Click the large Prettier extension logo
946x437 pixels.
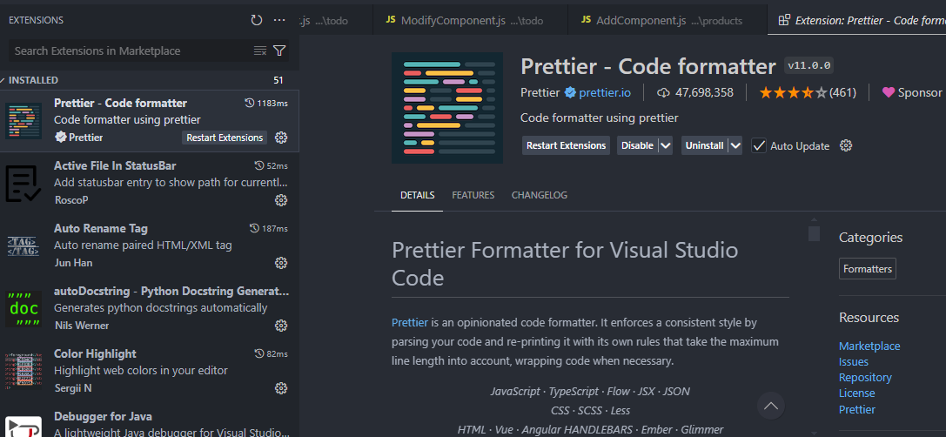tap(447, 107)
